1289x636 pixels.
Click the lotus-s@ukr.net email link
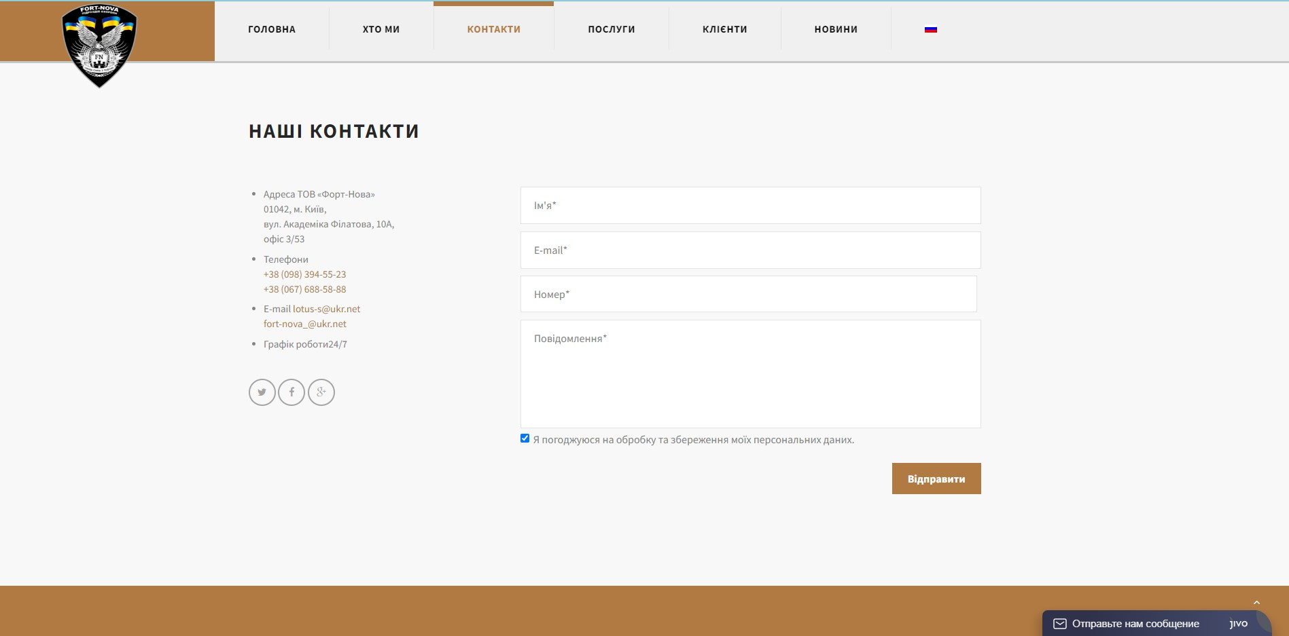(326, 309)
